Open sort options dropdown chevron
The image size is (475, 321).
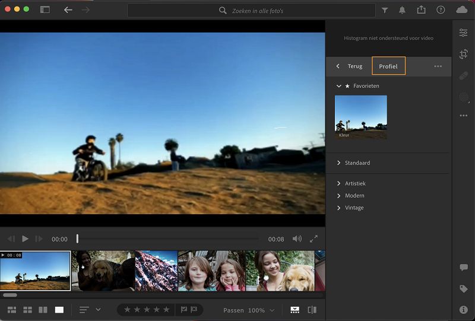(98, 310)
